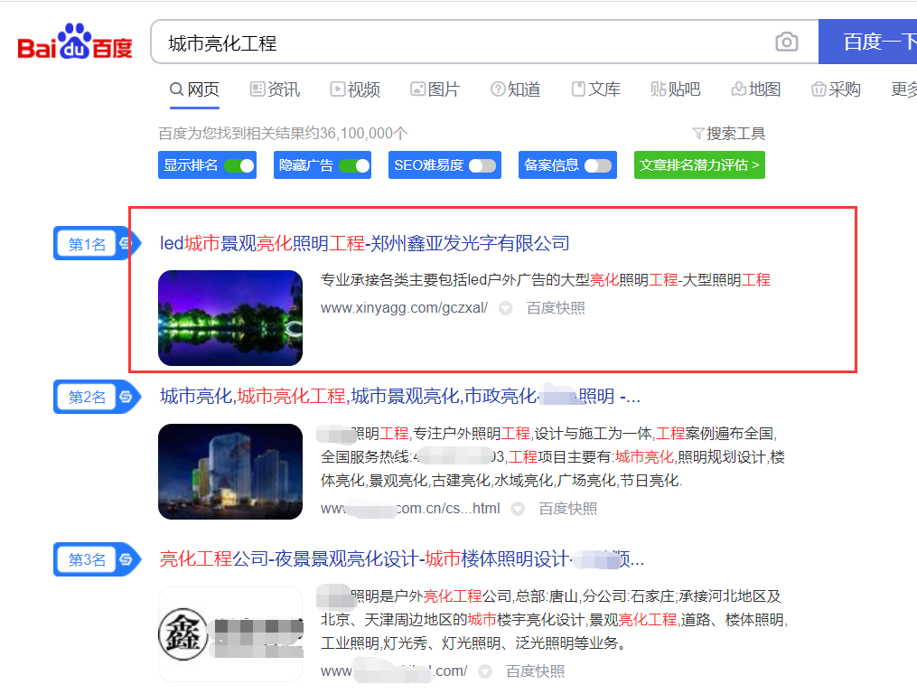This screenshot has height=694, width=917.
Task: Switch to the 贴吧 tab
Action: (x=676, y=89)
